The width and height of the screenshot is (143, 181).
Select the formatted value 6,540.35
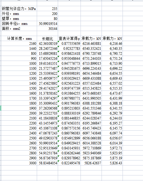click(112, 48)
